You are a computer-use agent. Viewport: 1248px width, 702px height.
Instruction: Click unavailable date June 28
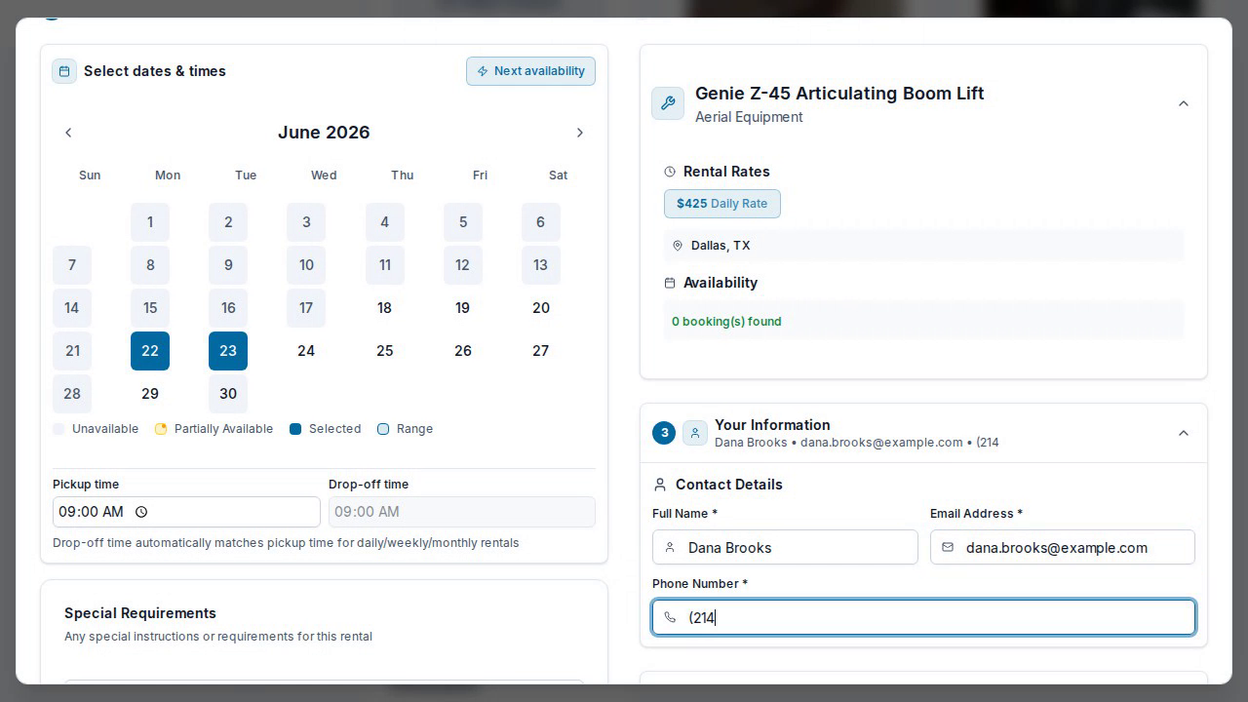[x=72, y=394]
